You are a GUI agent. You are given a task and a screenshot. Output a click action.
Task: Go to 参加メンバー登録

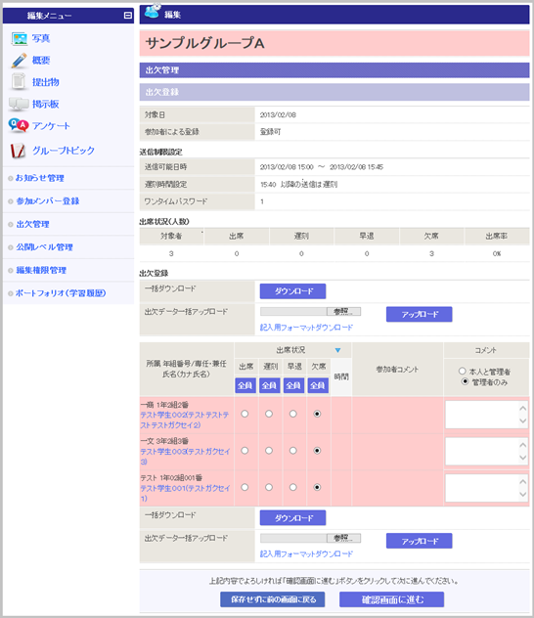click(x=48, y=201)
